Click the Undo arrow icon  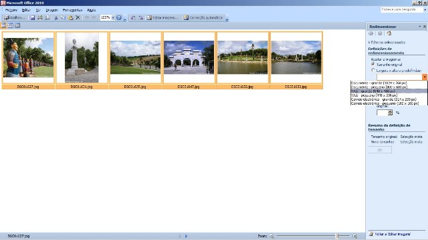pos(87,18)
